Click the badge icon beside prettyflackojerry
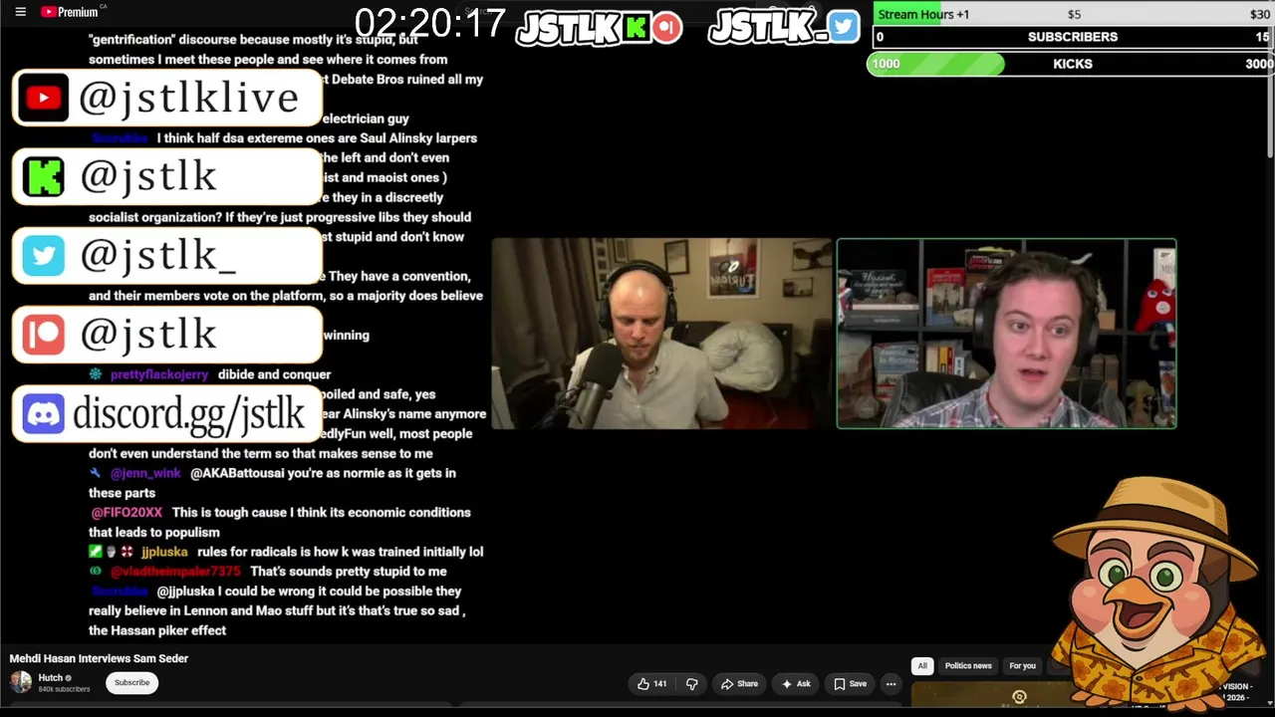Viewport: 1275px width, 717px height. 96,374
